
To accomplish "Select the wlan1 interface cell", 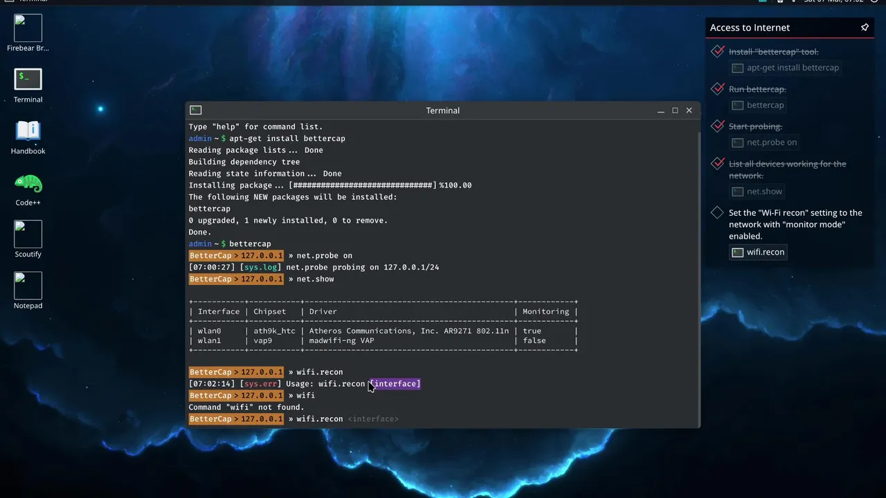I will (209, 341).
